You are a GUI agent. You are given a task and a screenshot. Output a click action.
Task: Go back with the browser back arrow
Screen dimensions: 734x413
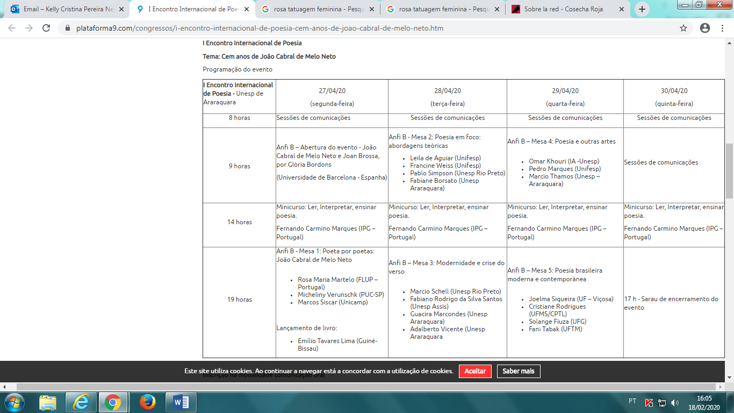(x=12, y=28)
